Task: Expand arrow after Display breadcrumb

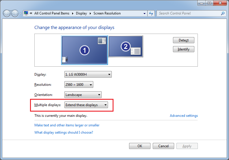Action: click(90, 13)
